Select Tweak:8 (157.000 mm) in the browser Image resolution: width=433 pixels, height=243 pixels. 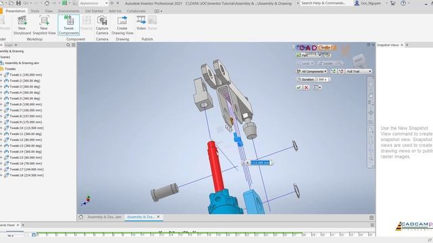tap(26, 116)
